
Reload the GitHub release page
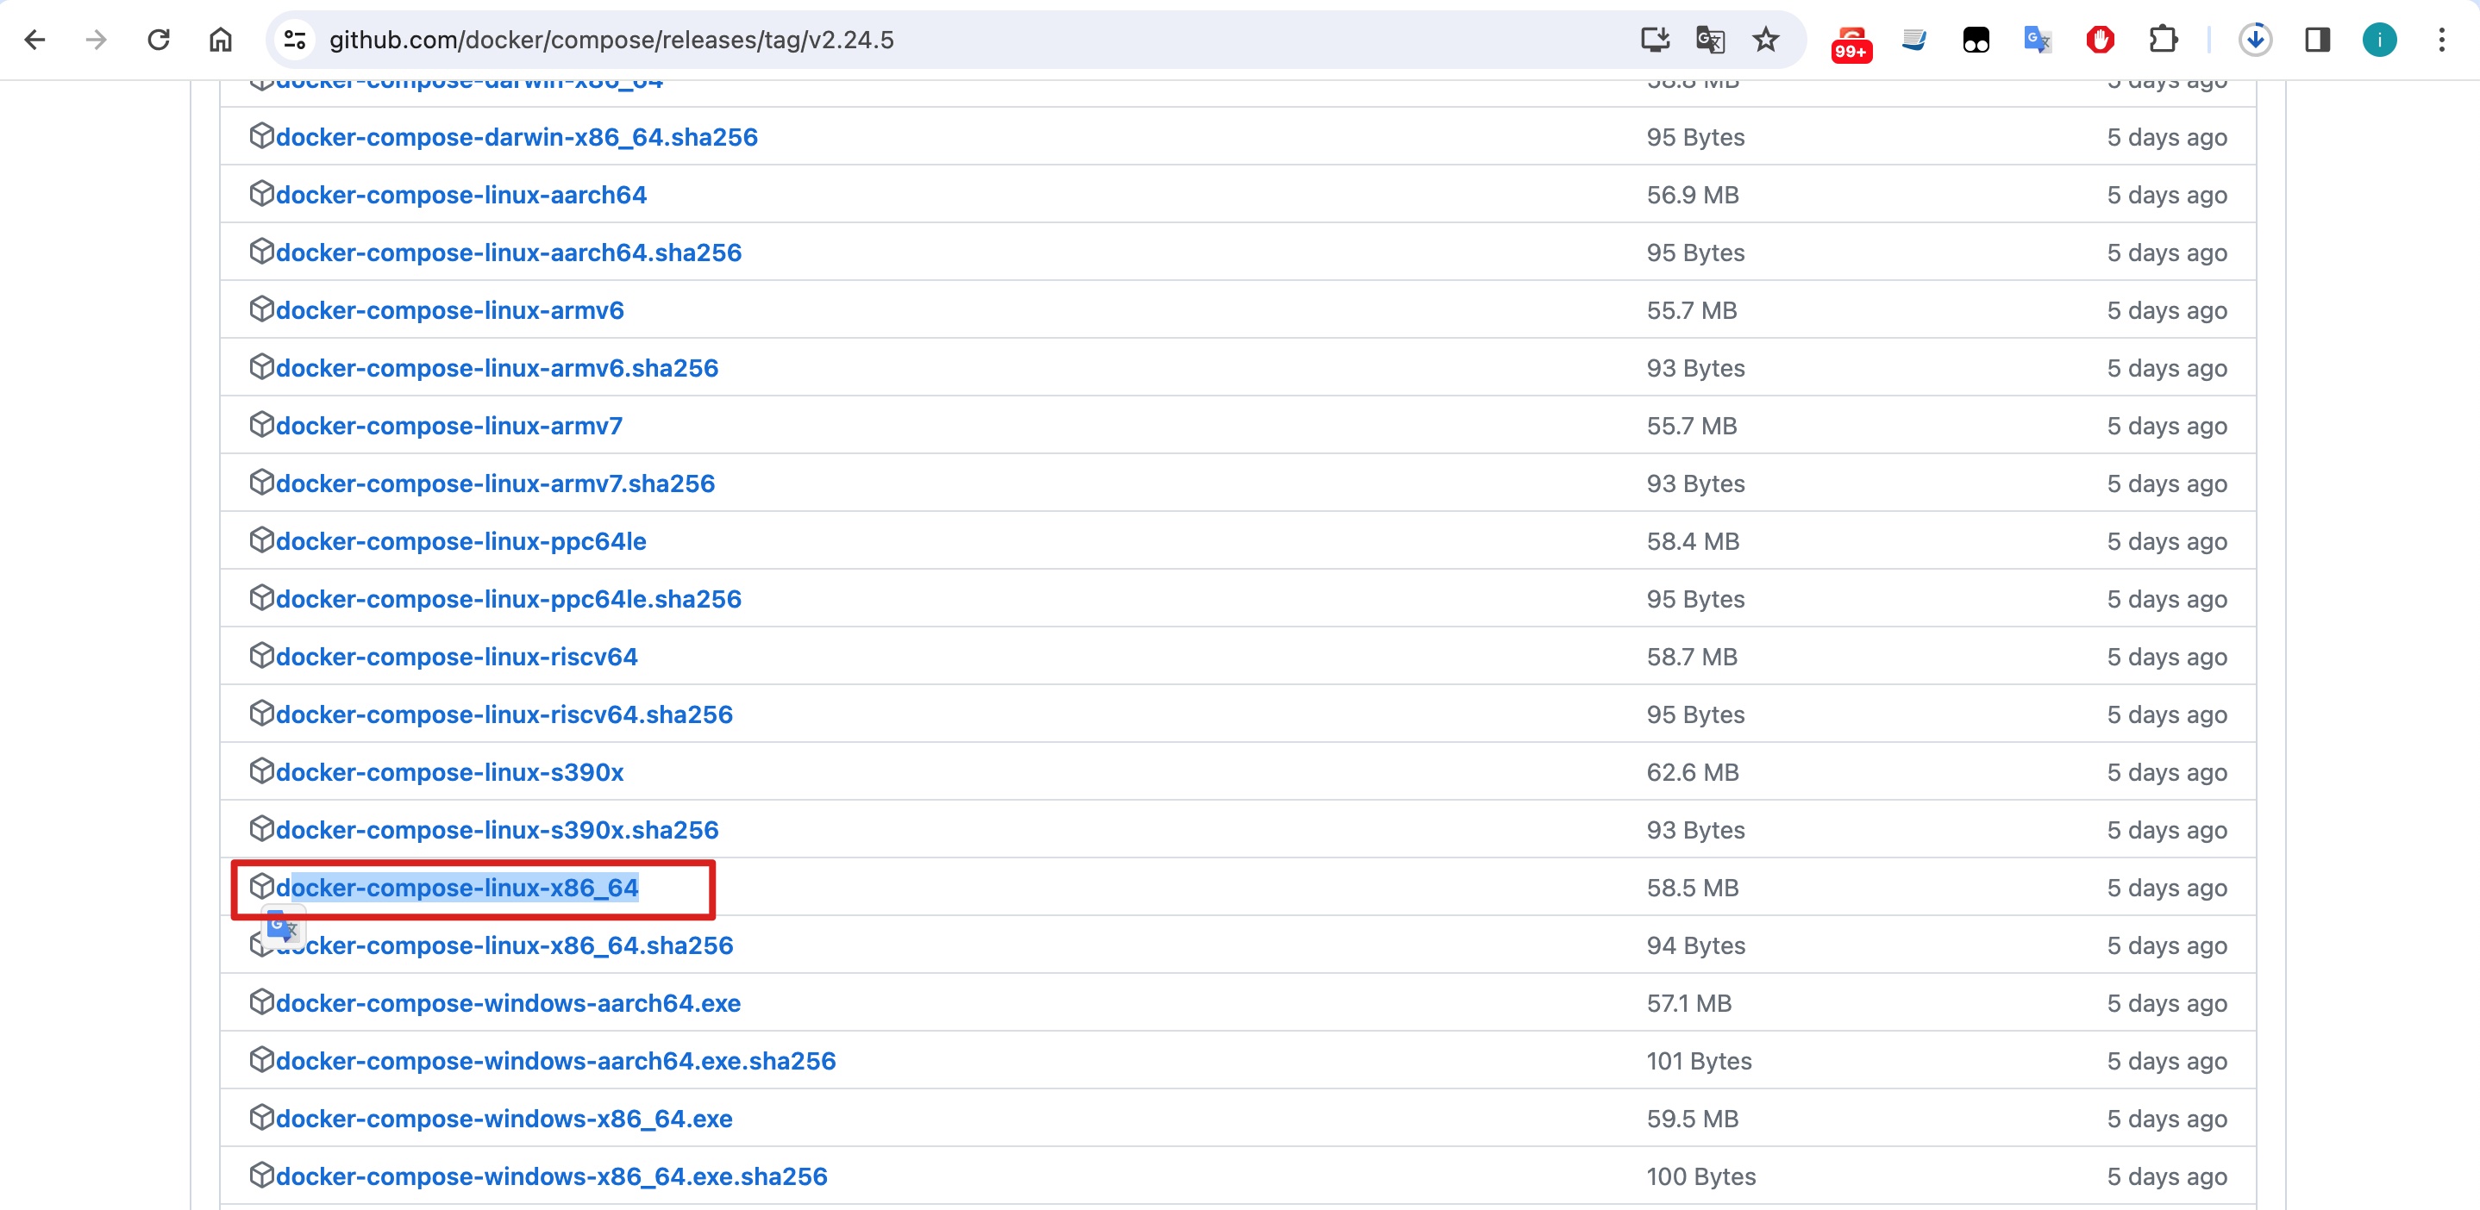point(159,40)
